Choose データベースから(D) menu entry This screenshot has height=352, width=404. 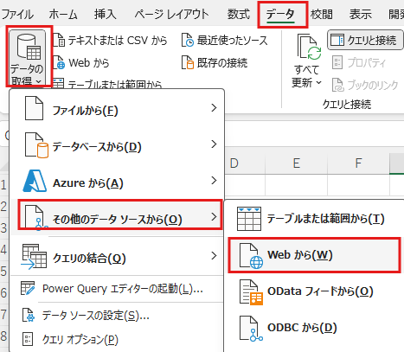click(x=117, y=145)
